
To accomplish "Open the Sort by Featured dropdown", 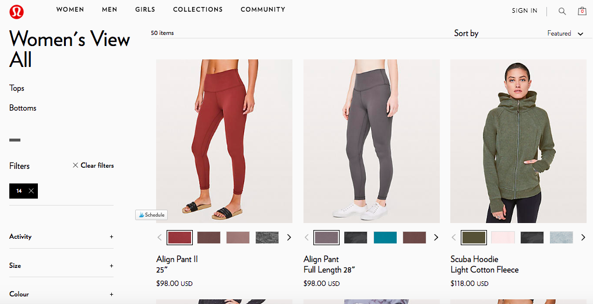I will tap(564, 34).
